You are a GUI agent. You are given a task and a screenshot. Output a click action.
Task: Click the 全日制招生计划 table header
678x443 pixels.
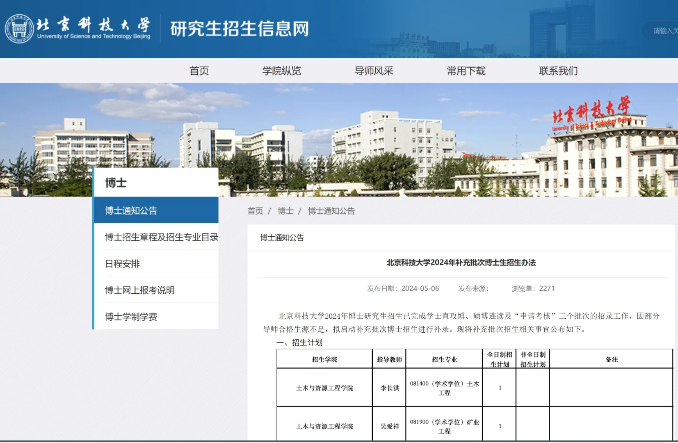(x=500, y=359)
